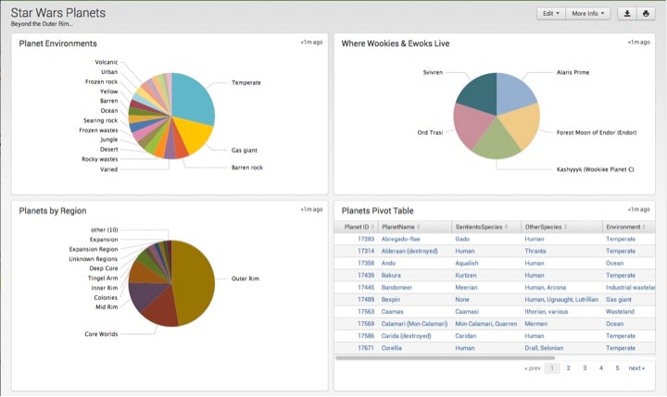Image resolution: width=667 pixels, height=397 pixels.
Task: Click the yellow Gas giant pie slice
Action: click(193, 134)
